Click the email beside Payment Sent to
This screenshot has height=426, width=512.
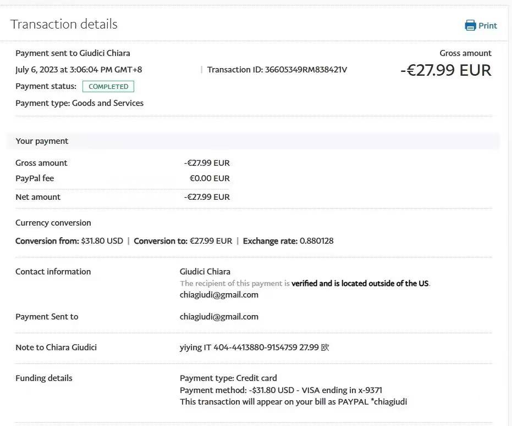click(x=219, y=316)
